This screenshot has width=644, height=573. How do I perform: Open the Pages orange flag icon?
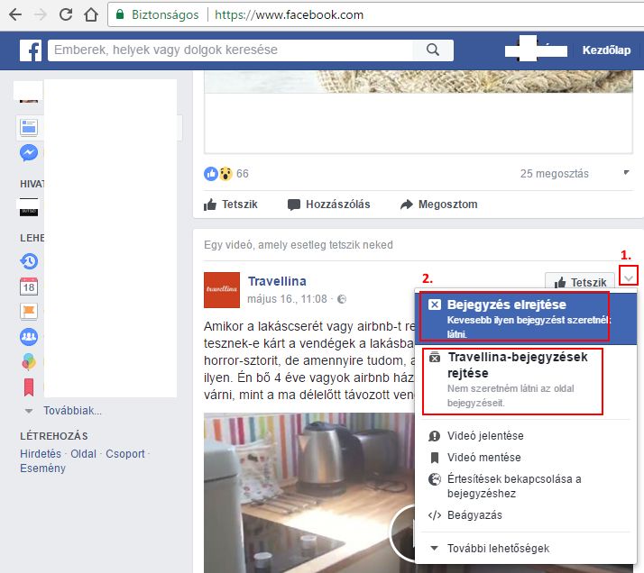tap(29, 312)
